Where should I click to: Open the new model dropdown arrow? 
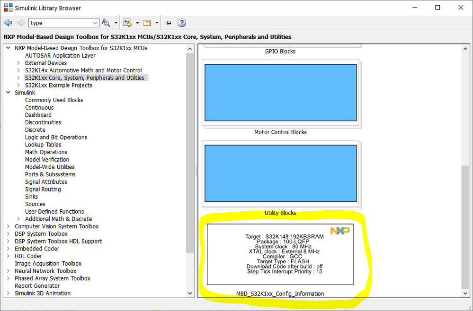pos(137,23)
